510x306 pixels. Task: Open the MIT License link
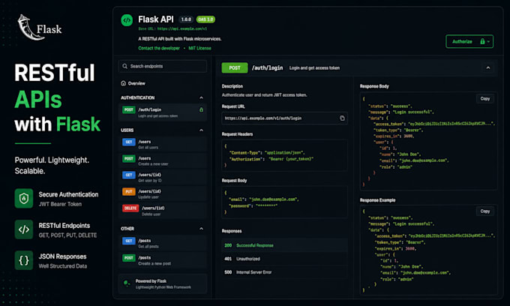click(x=199, y=48)
